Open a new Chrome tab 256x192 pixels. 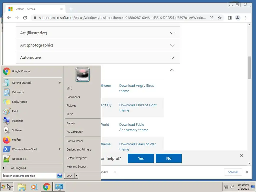click(71, 9)
